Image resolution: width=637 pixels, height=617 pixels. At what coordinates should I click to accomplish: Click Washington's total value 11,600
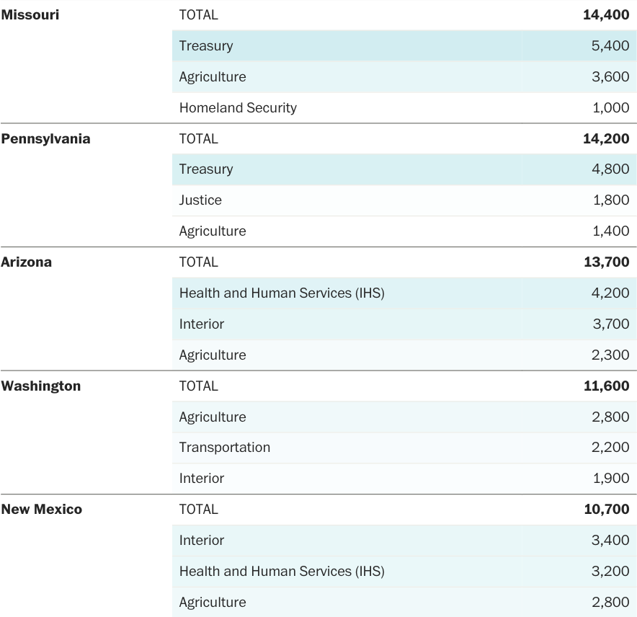pyautogui.click(x=606, y=386)
